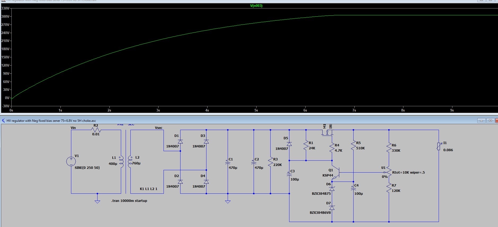Click ground symbol under the V1 loop
Viewport: 498px width, 227px height.
pyautogui.click(x=97, y=202)
